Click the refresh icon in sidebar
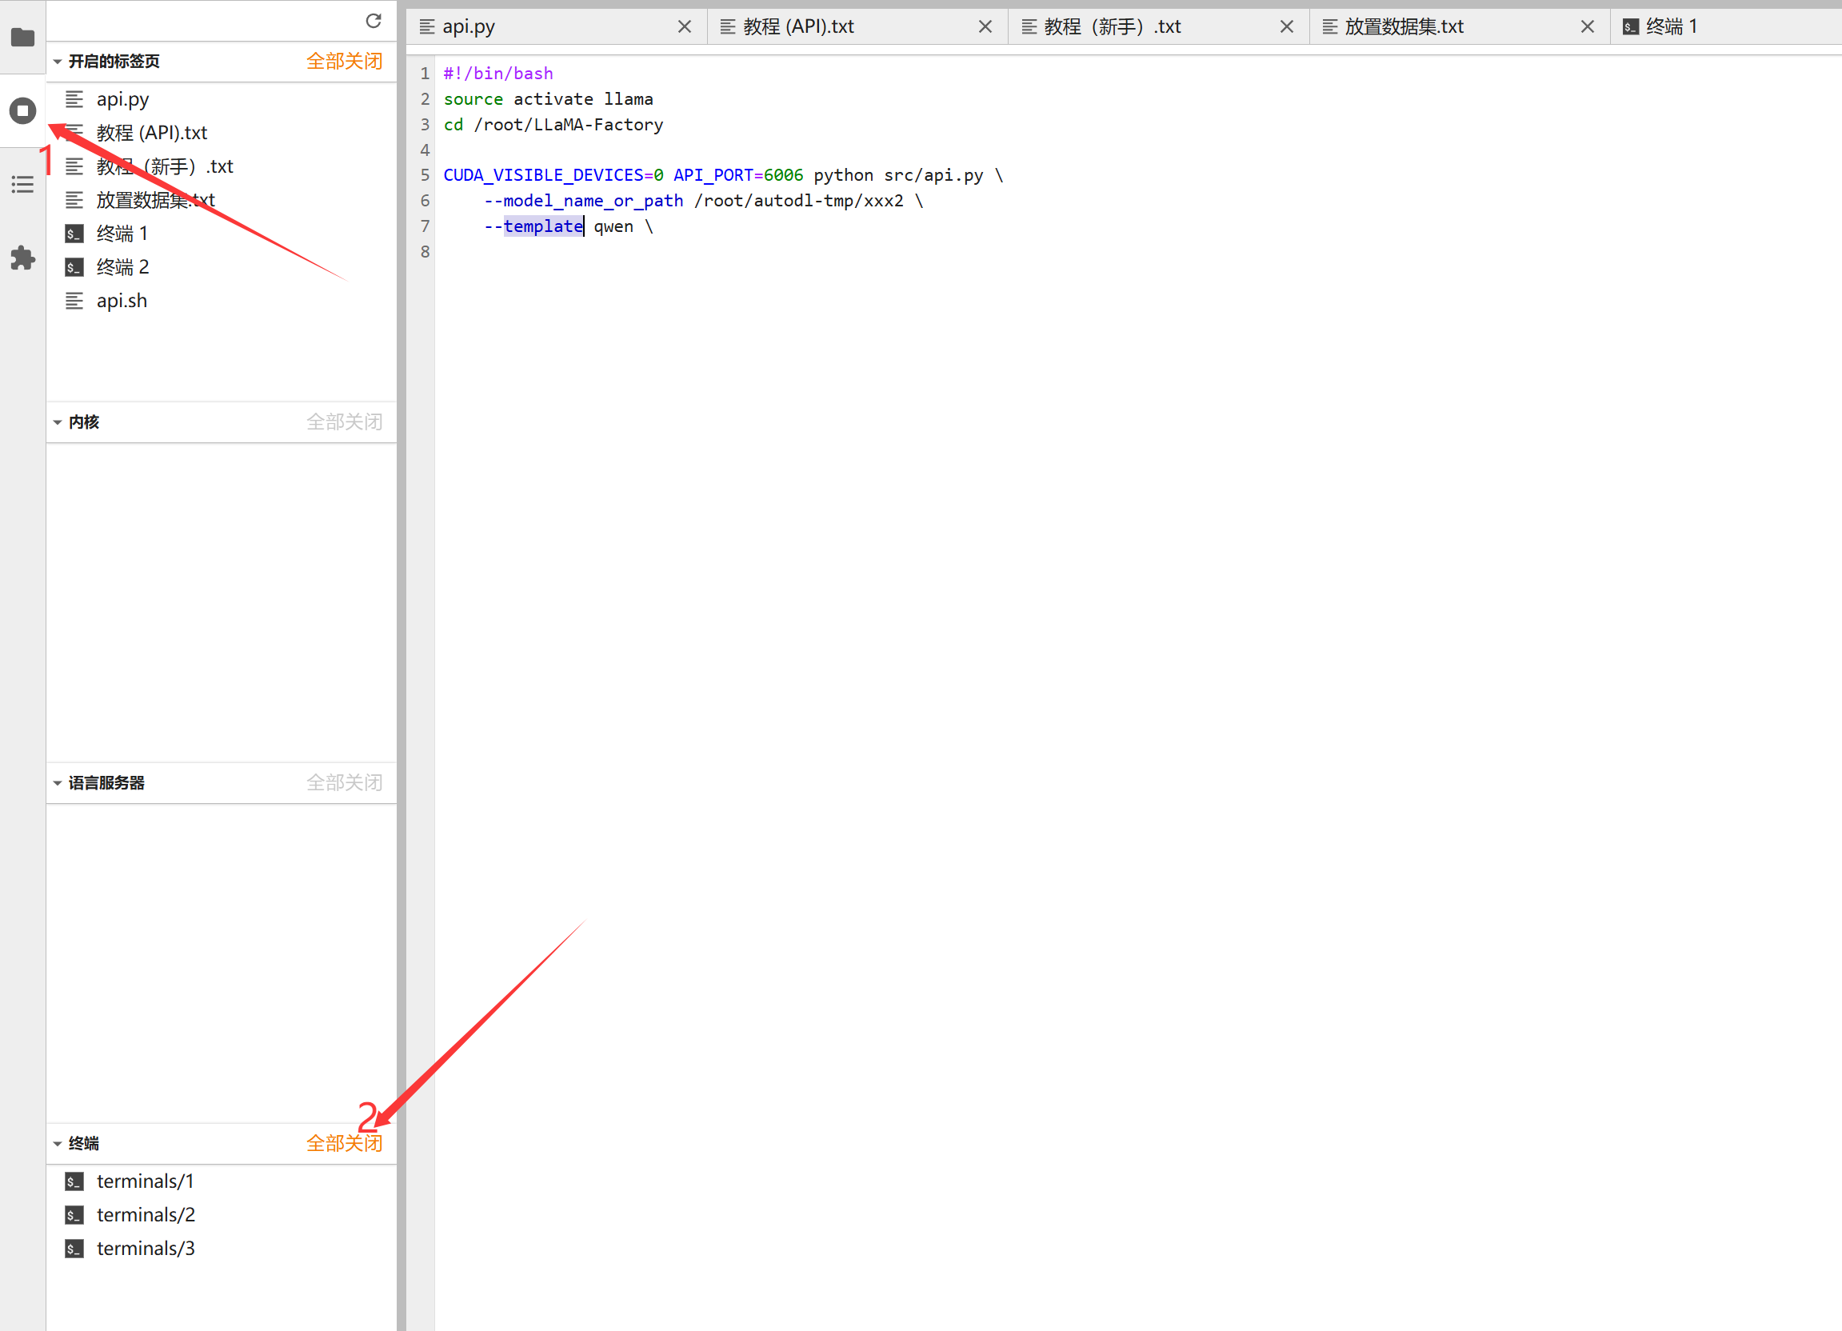This screenshot has width=1842, height=1331. coord(374,21)
